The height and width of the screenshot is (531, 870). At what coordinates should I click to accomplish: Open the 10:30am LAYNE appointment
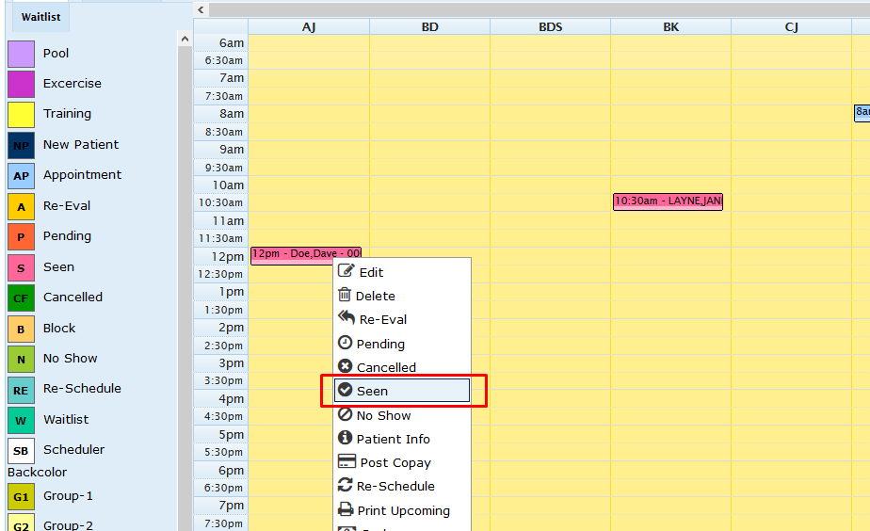point(668,201)
